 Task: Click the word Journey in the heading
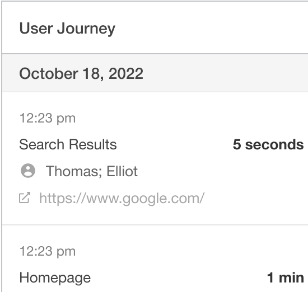[x=86, y=29]
